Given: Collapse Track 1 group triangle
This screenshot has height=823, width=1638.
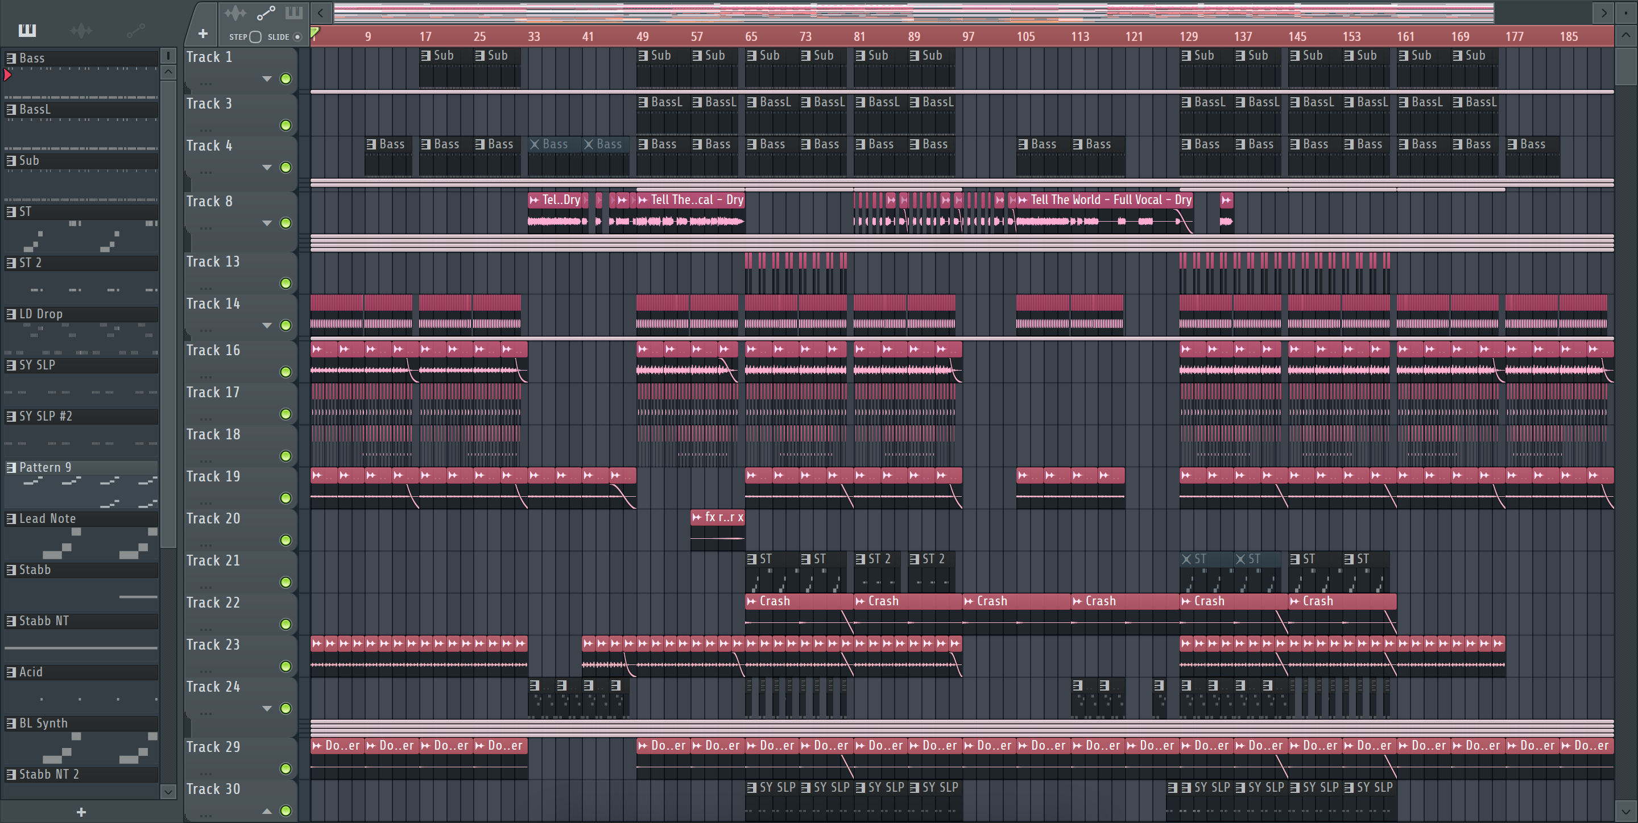Looking at the screenshot, I should [267, 79].
